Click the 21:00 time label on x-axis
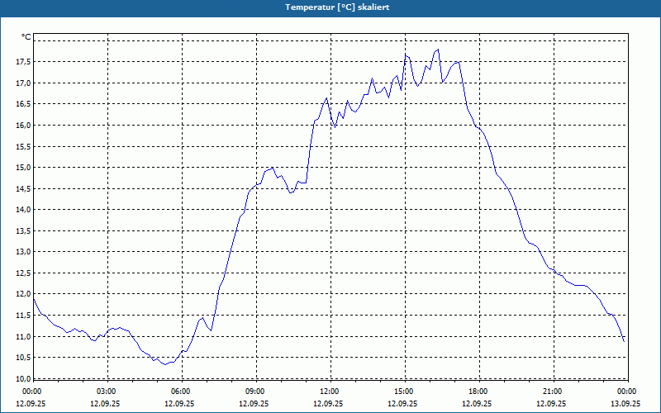The height and width of the screenshot is (413, 661). coord(552,392)
